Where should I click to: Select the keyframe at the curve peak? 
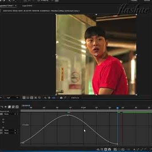coord(68,115)
